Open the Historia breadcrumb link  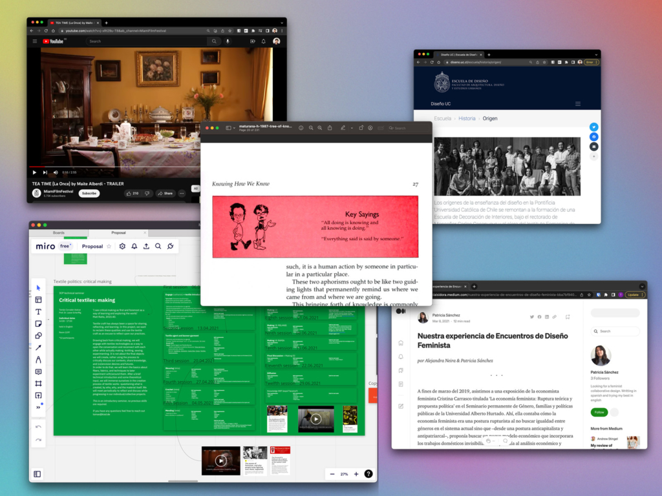pos(467,119)
